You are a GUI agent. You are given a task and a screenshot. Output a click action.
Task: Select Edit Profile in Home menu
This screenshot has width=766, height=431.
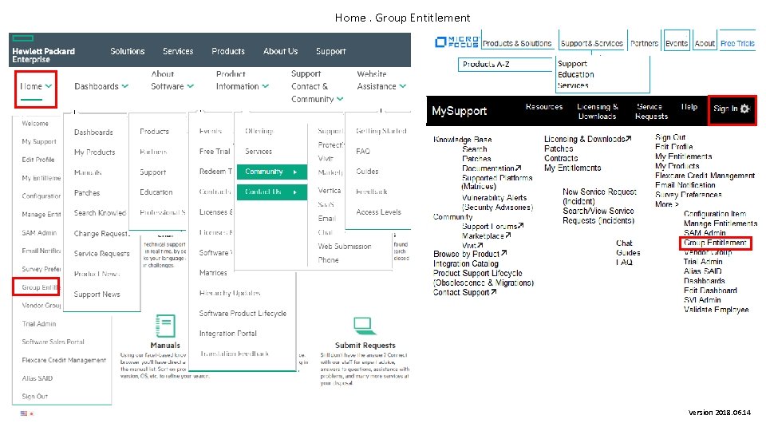(38, 160)
